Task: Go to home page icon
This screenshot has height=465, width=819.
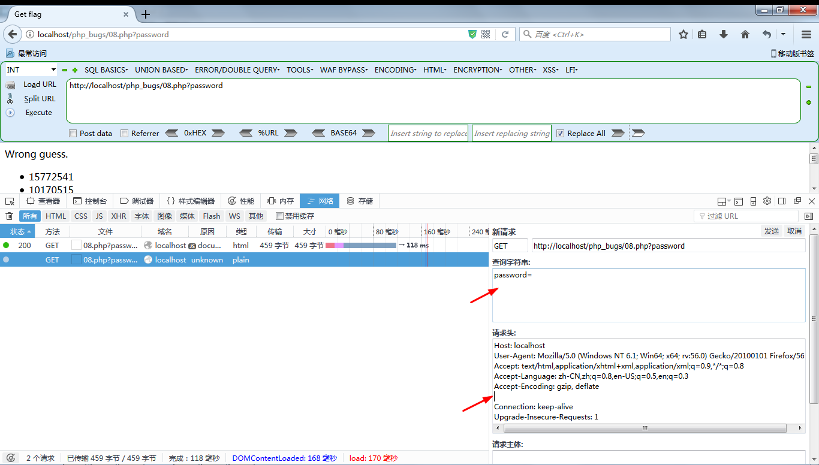Action: tap(745, 34)
